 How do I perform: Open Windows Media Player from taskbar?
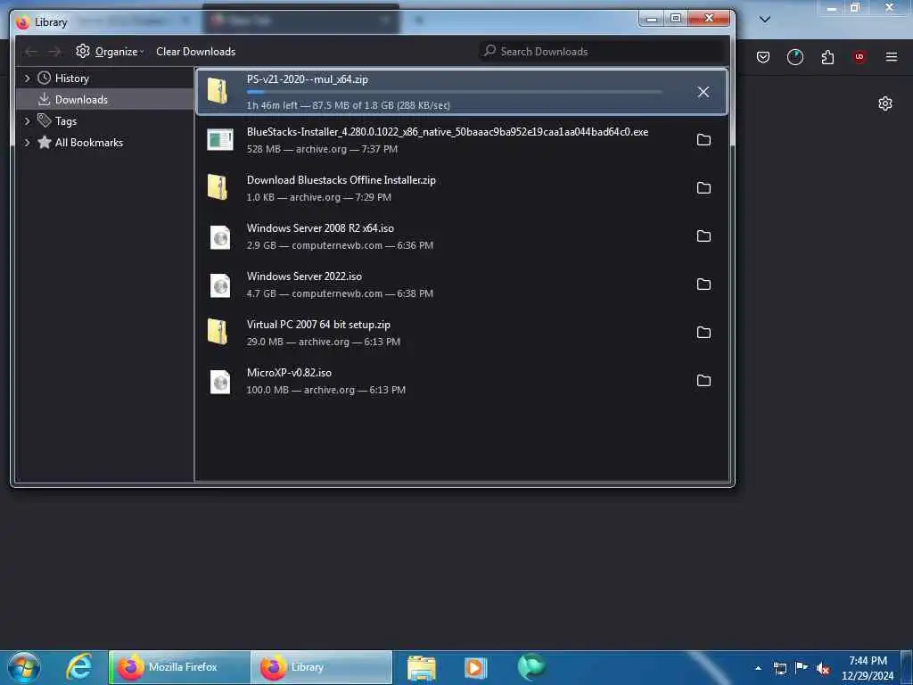[x=476, y=667]
